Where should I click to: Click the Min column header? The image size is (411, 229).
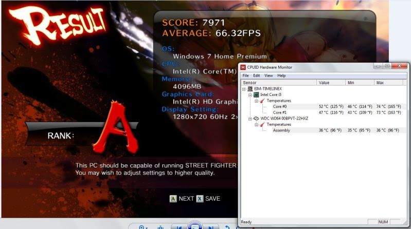pos(360,83)
